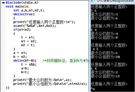Click the 'while(true)' statement
135x92 pixels.
24,14
